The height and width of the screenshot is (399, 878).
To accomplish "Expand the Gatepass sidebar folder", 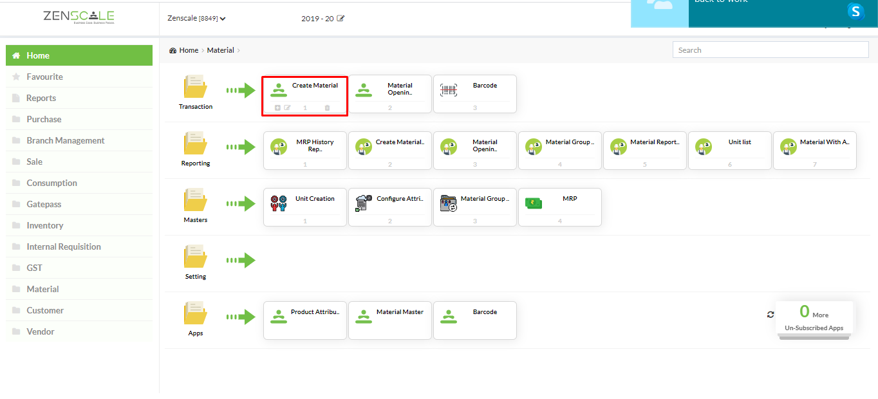I will 79,204.
